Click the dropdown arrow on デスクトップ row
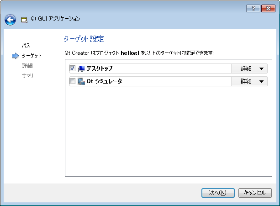Screen dimensions: 280x206 (261, 69)
